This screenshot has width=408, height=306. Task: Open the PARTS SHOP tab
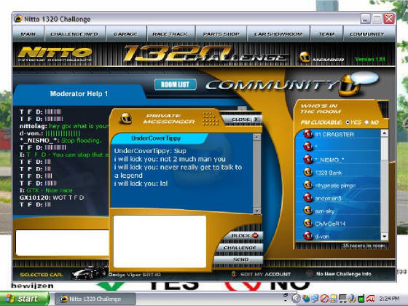221,34
